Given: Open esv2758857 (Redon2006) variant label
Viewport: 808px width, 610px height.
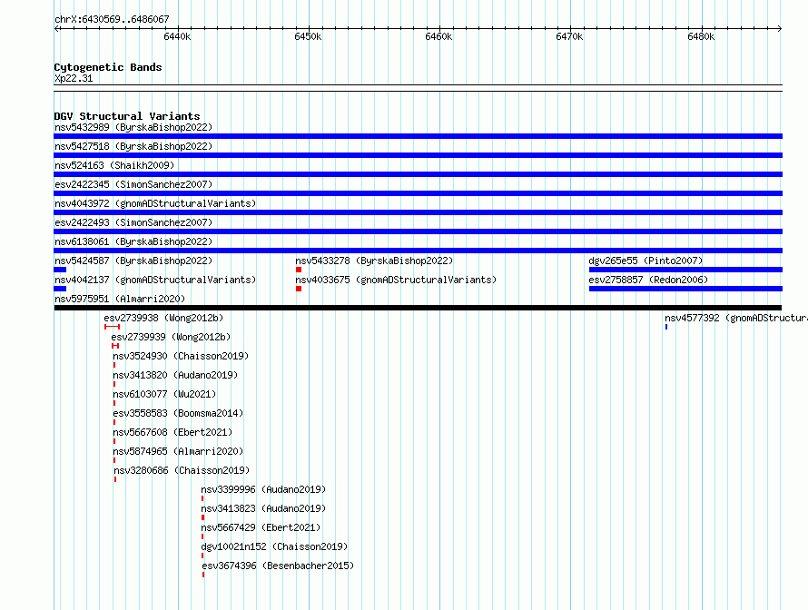Looking at the screenshot, I should pyautogui.click(x=648, y=280).
